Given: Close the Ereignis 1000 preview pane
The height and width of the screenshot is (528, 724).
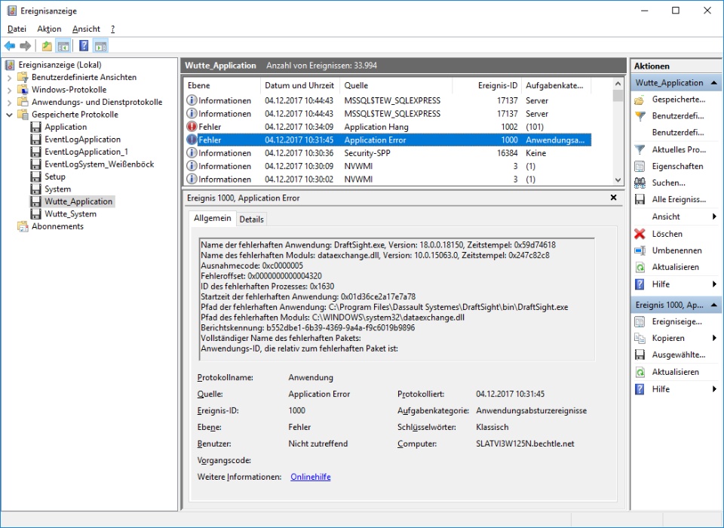Looking at the screenshot, I should click(x=613, y=198).
